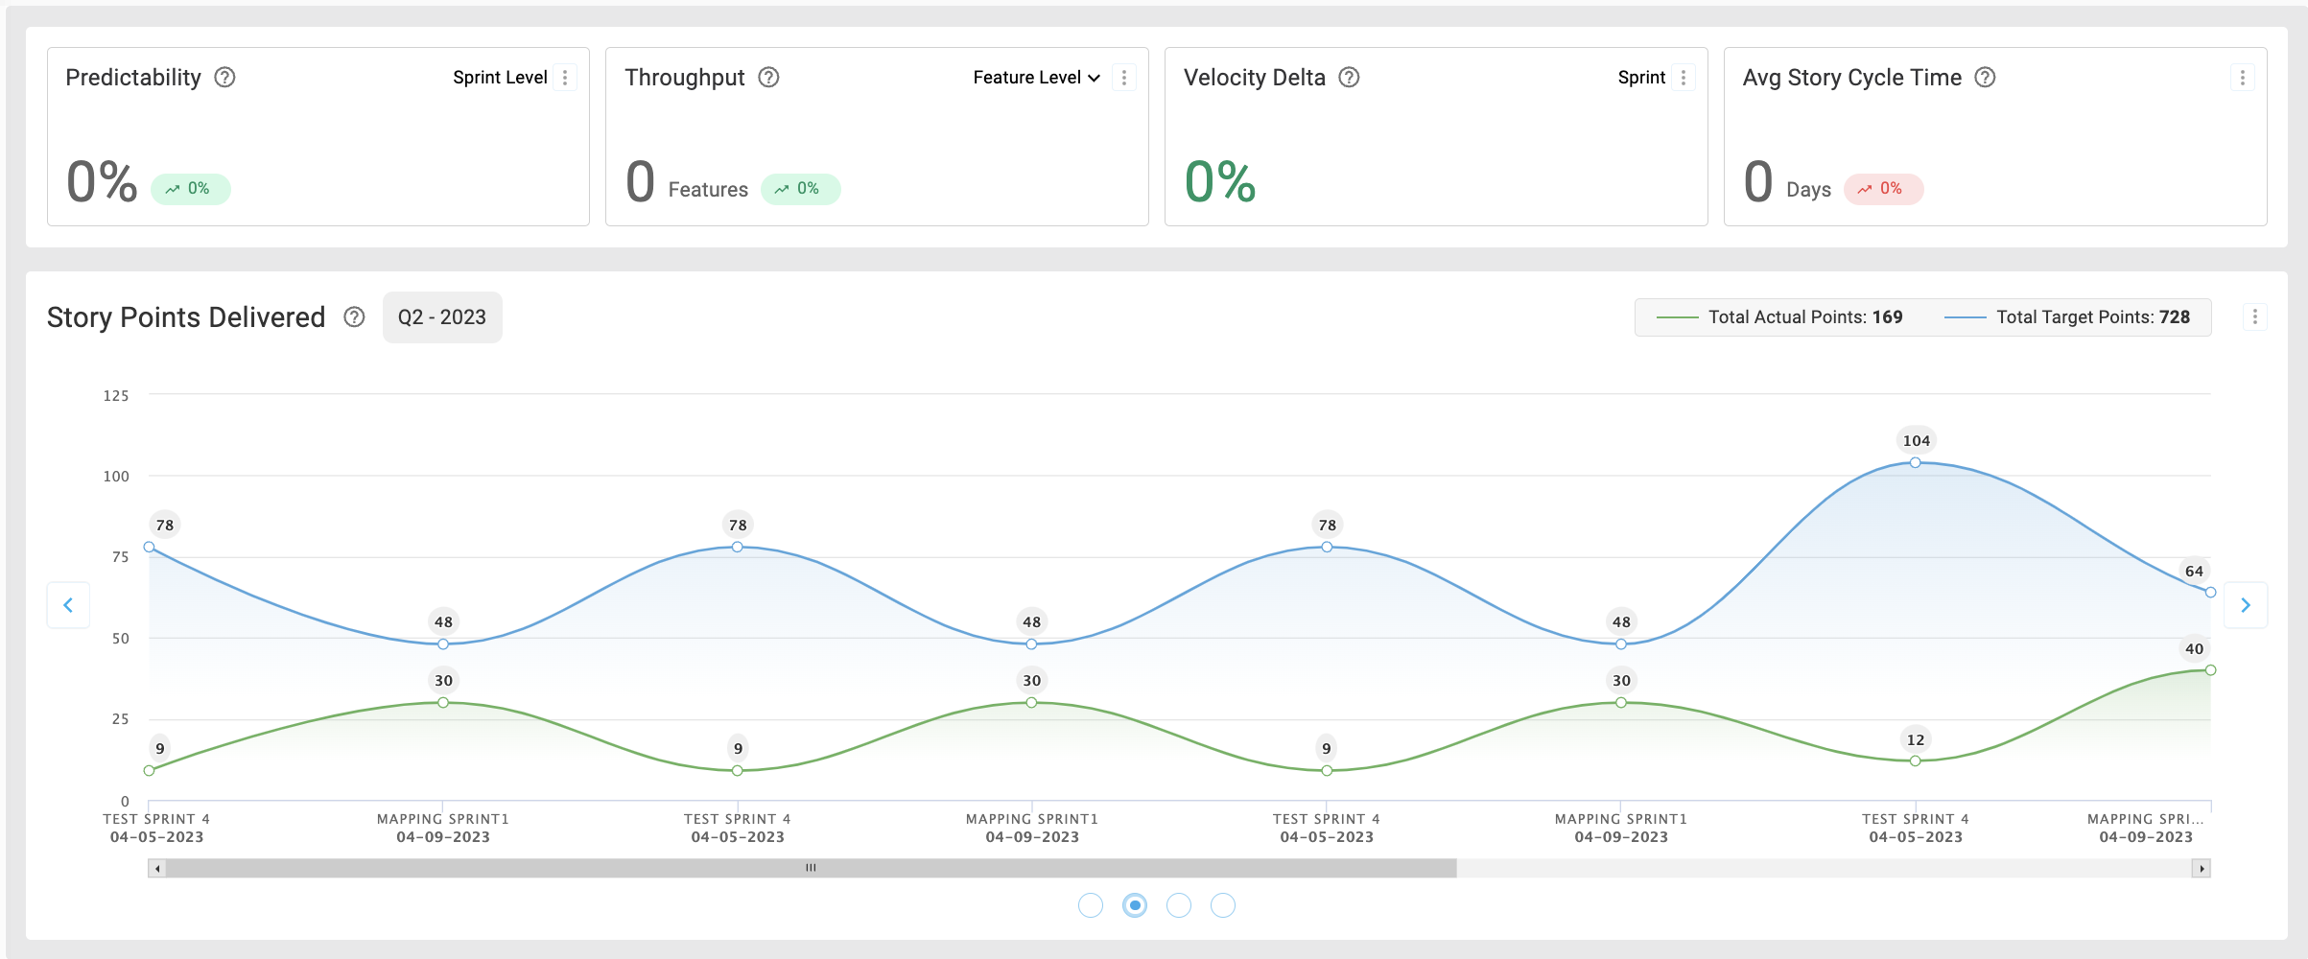Select the second active carousel page dot
Viewport: 2308px width, 959px height.
[x=1135, y=905]
